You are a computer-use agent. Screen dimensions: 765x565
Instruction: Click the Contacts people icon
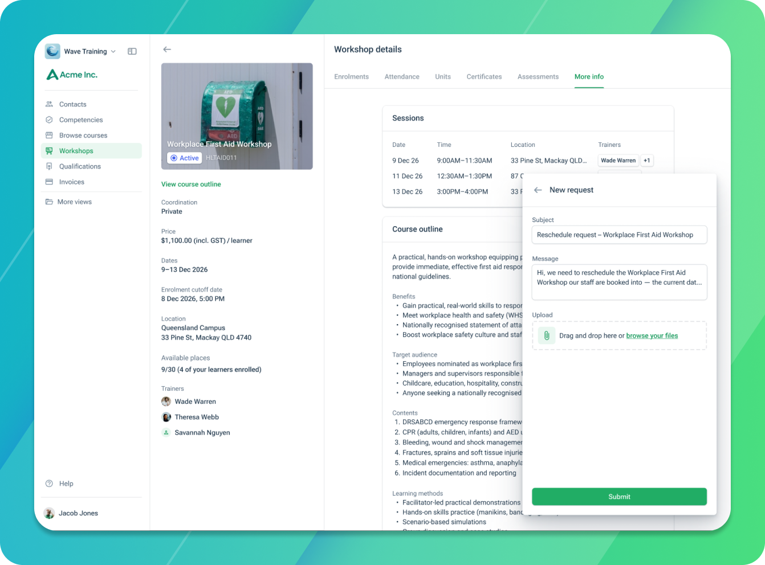coord(49,104)
